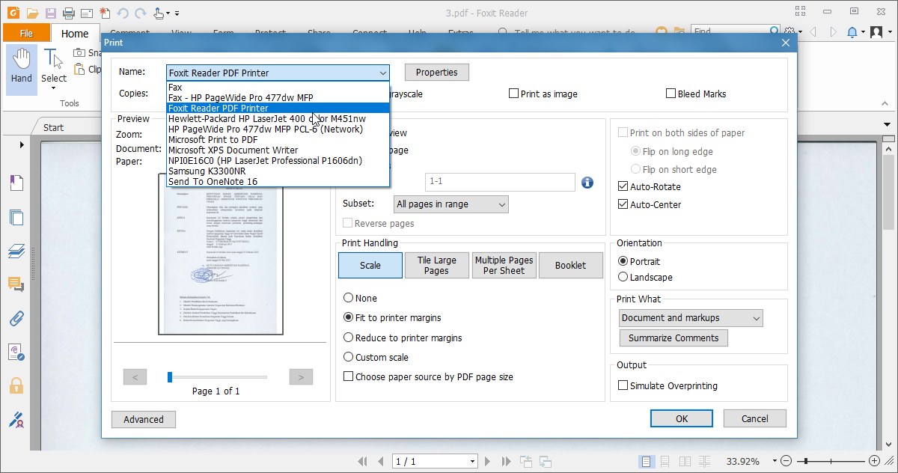This screenshot has width=898, height=473.
Task: Open the Comments panel icon in sidebar
Action: tap(16, 285)
